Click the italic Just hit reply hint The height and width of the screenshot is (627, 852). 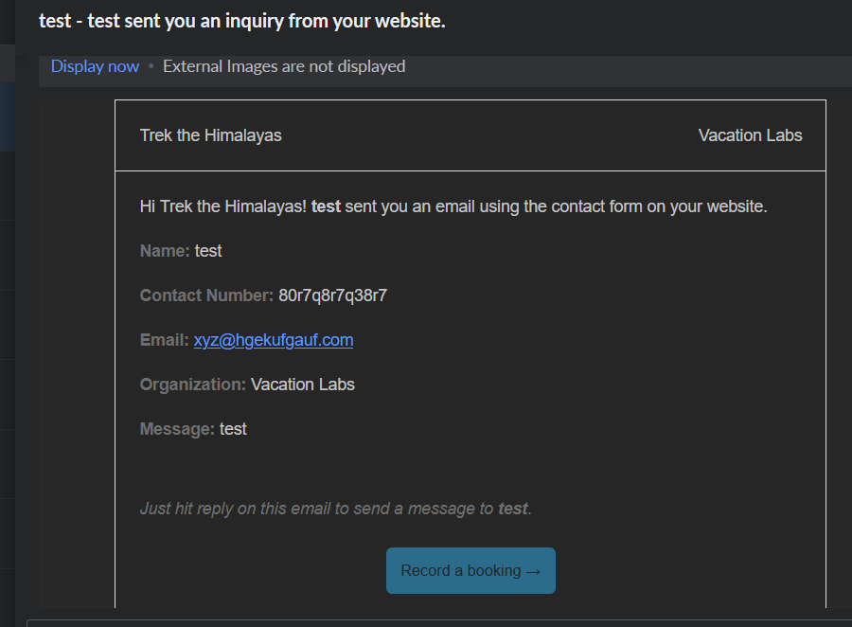[336, 509]
